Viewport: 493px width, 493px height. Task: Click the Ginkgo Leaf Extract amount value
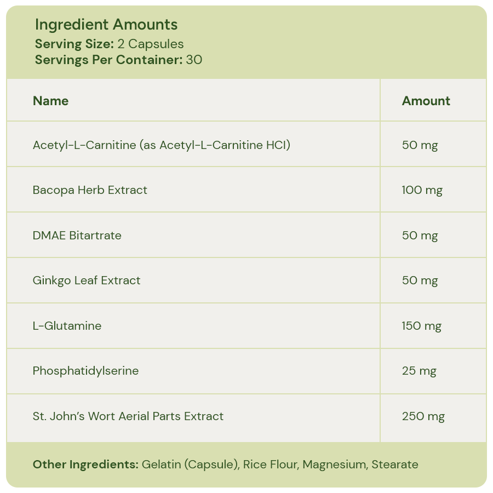coord(420,280)
